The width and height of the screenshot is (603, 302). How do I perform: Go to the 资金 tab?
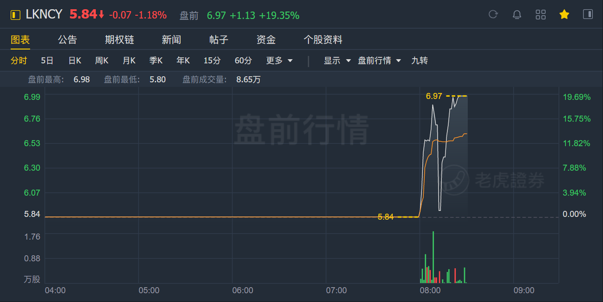click(266, 40)
